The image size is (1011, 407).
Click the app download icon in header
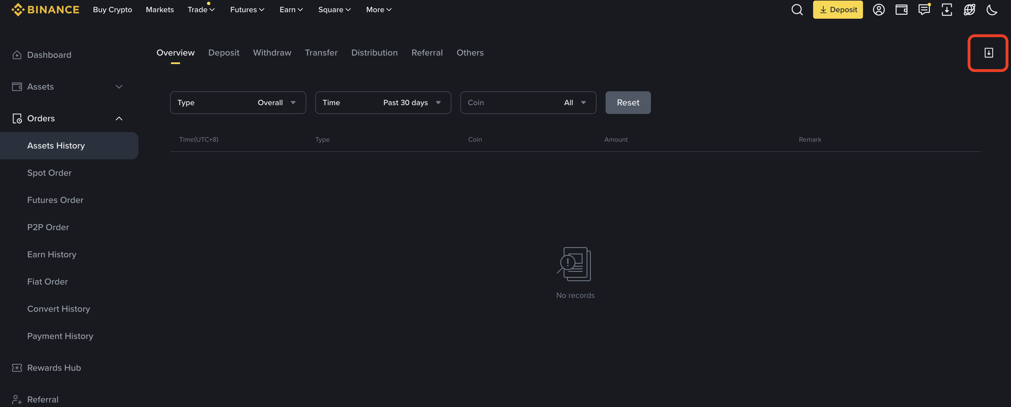947,9
